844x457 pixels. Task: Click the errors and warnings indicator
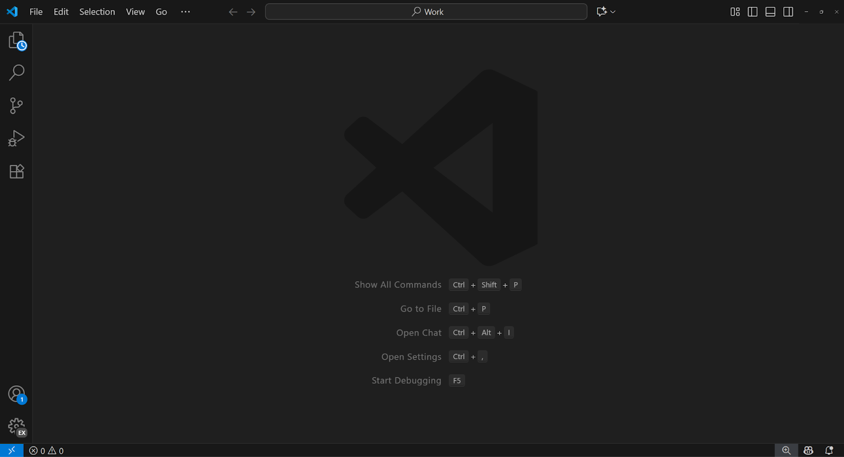46,451
